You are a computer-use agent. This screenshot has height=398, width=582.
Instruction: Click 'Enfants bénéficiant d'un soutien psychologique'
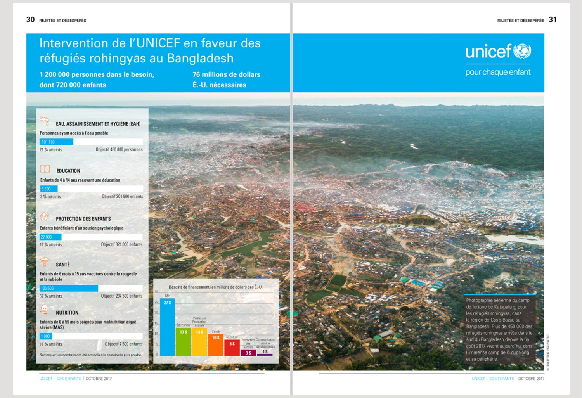coord(81,228)
